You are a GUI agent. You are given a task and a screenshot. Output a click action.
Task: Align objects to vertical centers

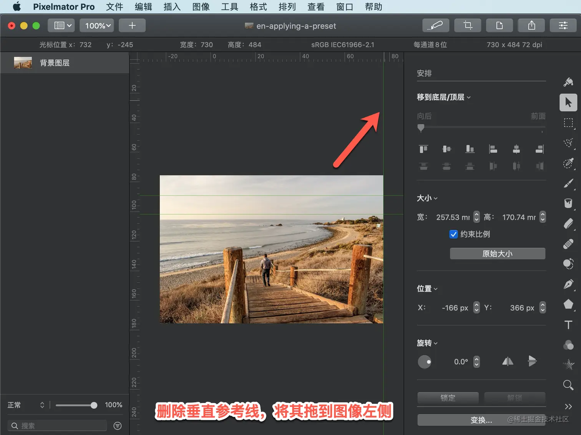point(447,149)
